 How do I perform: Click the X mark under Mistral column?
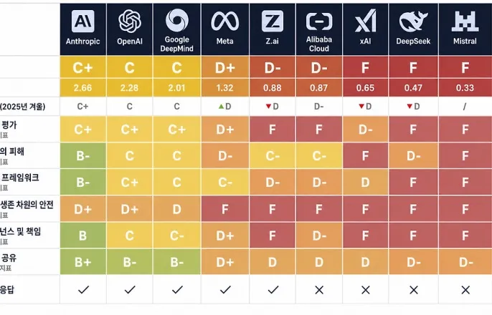pos(465,290)
